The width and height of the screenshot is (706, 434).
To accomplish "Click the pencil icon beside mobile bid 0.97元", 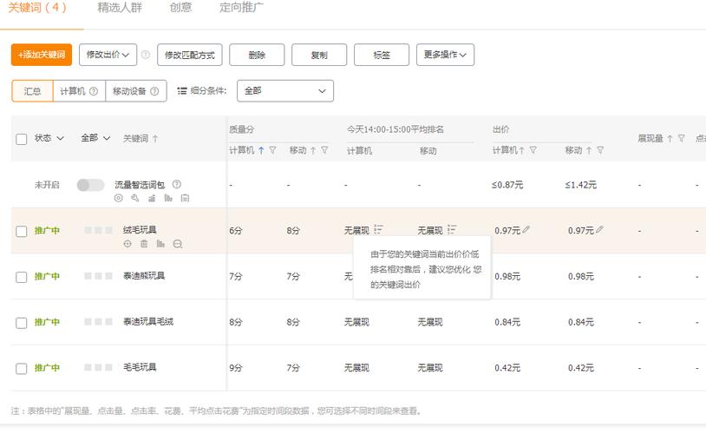I will (600, 230).
